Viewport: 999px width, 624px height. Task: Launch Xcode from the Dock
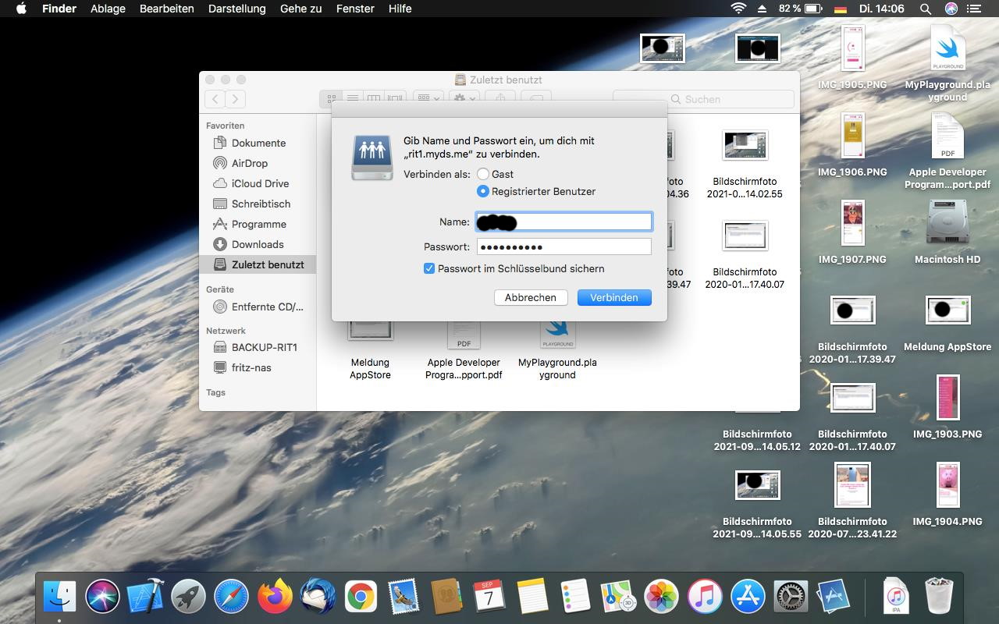[x=145, y=596]
